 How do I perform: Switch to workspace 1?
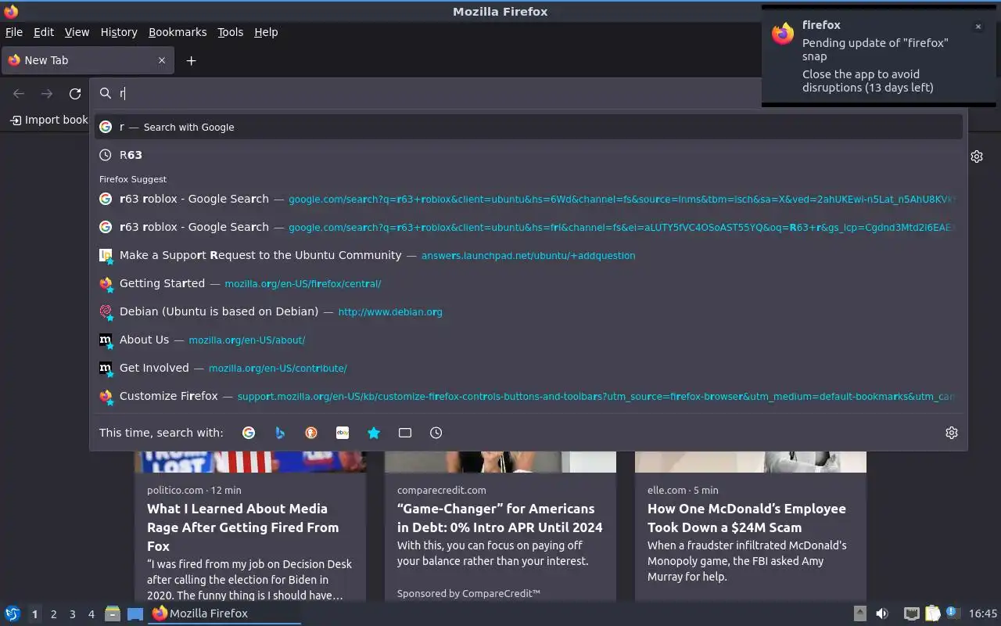[x=34, y=614]
